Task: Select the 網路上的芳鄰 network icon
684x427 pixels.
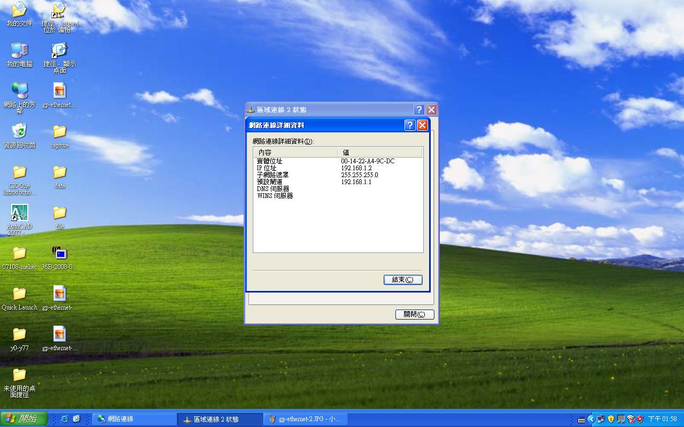Action: pyautogui.click(x=19, y=91)
